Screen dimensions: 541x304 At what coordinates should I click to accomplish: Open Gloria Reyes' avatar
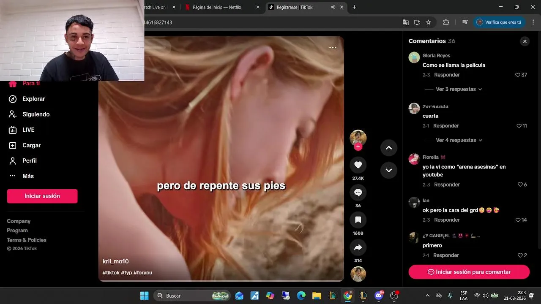click(x=414, y=57)
